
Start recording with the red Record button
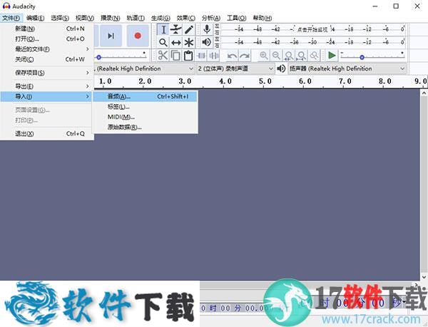(x=138, y=36)
